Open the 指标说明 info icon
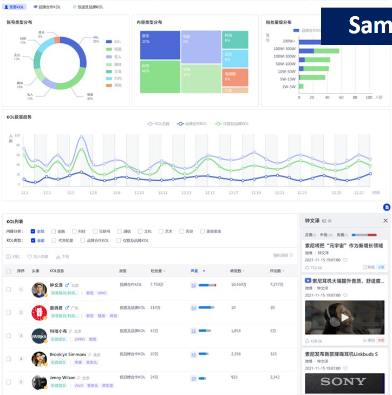Image resolution: width=392 pixels, height=395 pixels. pos(291,255)
